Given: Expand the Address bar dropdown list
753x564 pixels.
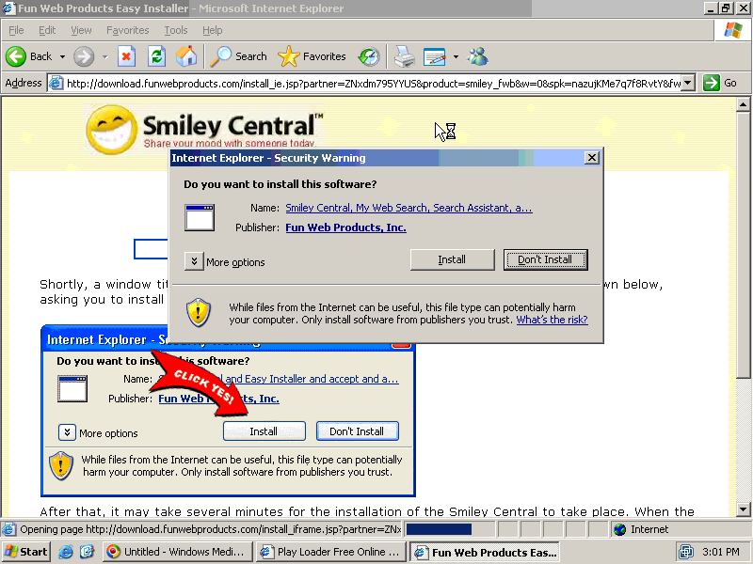Looking at the screenshot, I should [x=688, y=83].
